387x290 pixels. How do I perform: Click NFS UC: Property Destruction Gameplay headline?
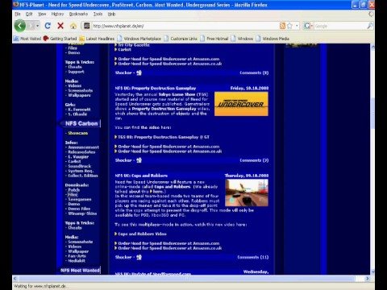pos(156,89)
